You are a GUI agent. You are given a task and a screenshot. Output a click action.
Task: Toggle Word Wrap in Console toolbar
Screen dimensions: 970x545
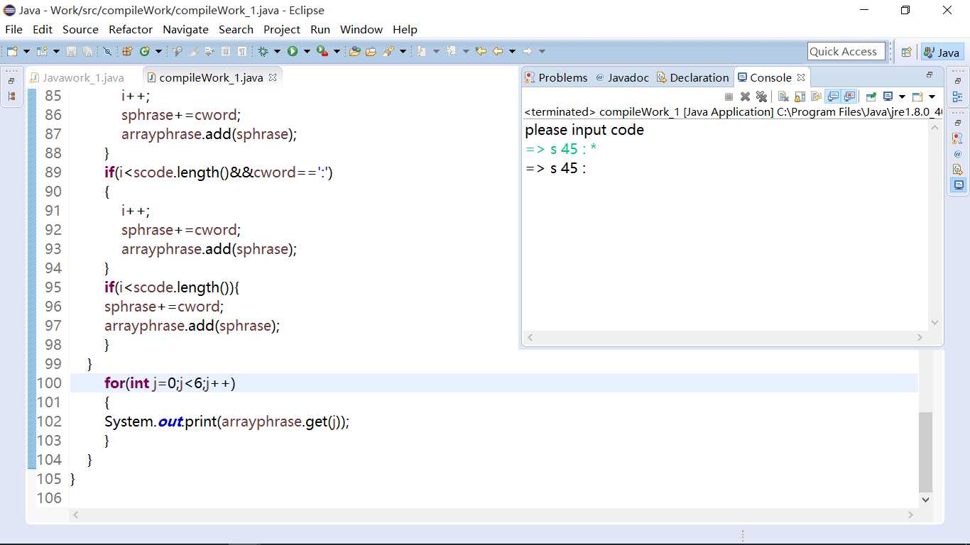(816, 97)
